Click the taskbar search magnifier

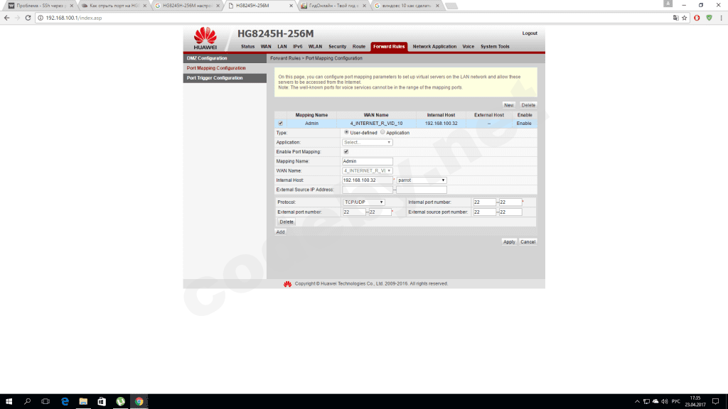coord(28,402)
